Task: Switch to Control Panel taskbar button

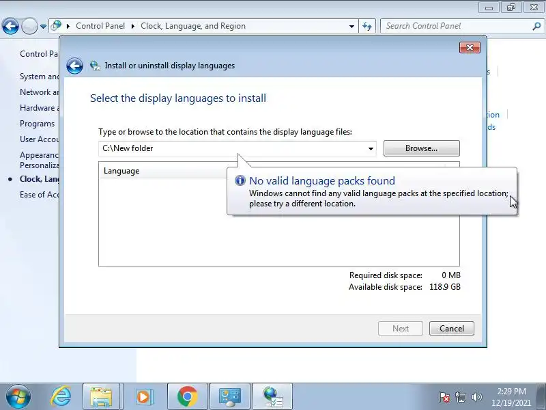Action: [230, 397]
